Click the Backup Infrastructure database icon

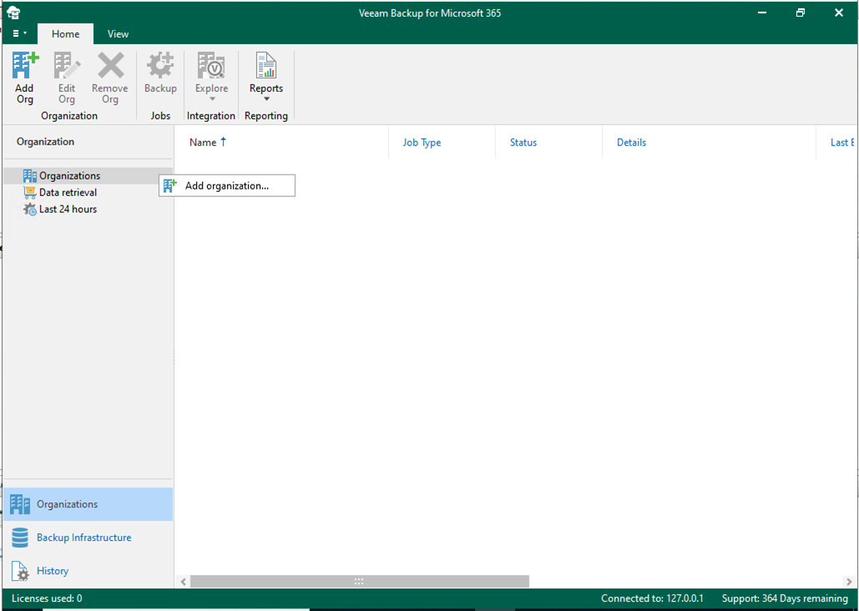point(20,538)
